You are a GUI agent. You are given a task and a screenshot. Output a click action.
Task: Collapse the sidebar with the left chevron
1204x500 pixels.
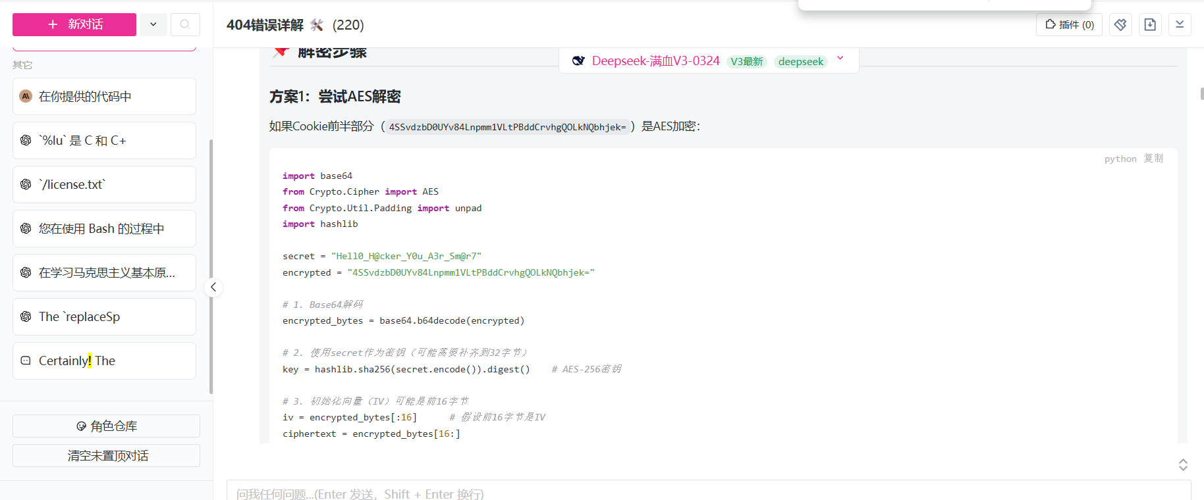point(213,287)
